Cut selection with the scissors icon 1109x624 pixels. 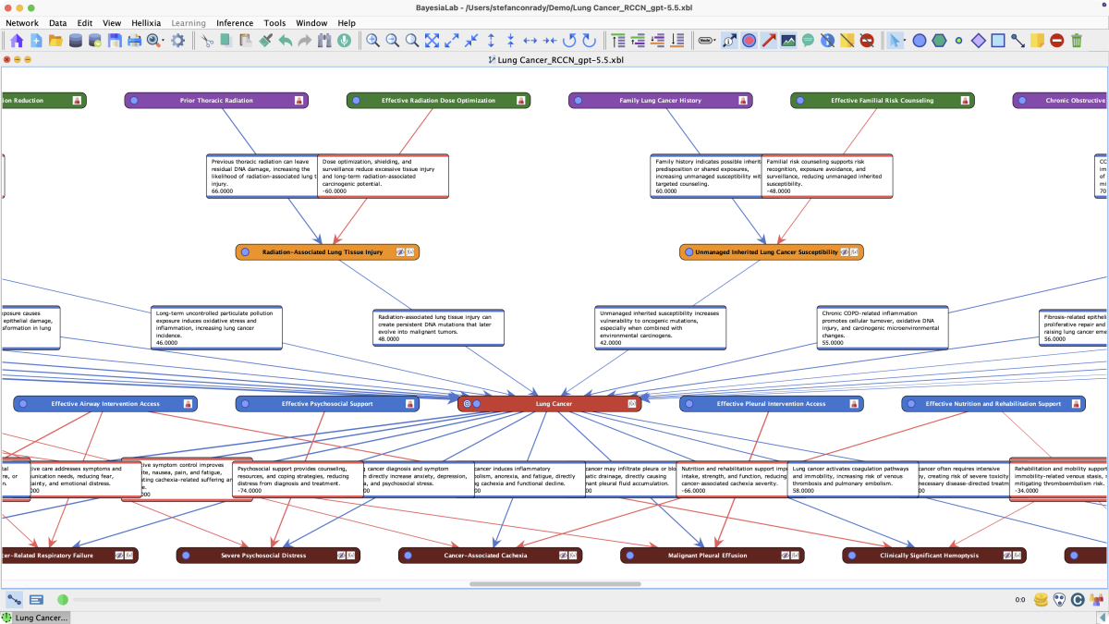pos(208,41)
